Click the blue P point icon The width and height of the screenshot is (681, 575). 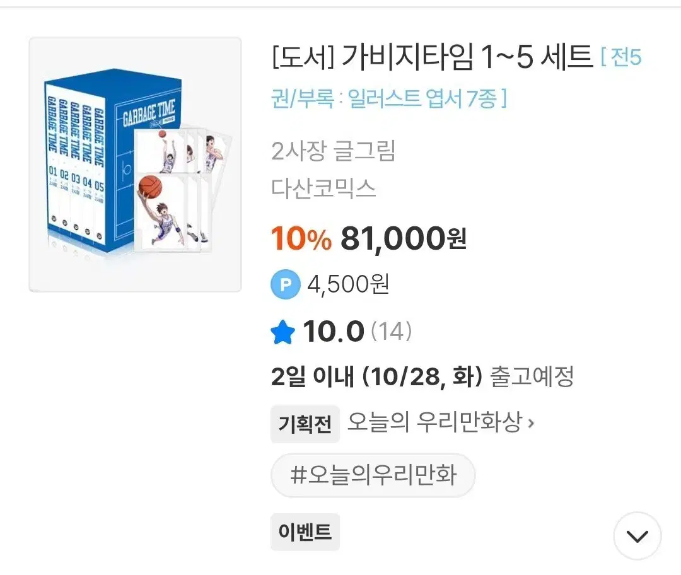[286, 285]
